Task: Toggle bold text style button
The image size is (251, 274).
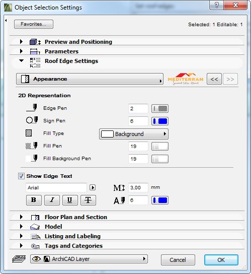Action: point(34,200)
